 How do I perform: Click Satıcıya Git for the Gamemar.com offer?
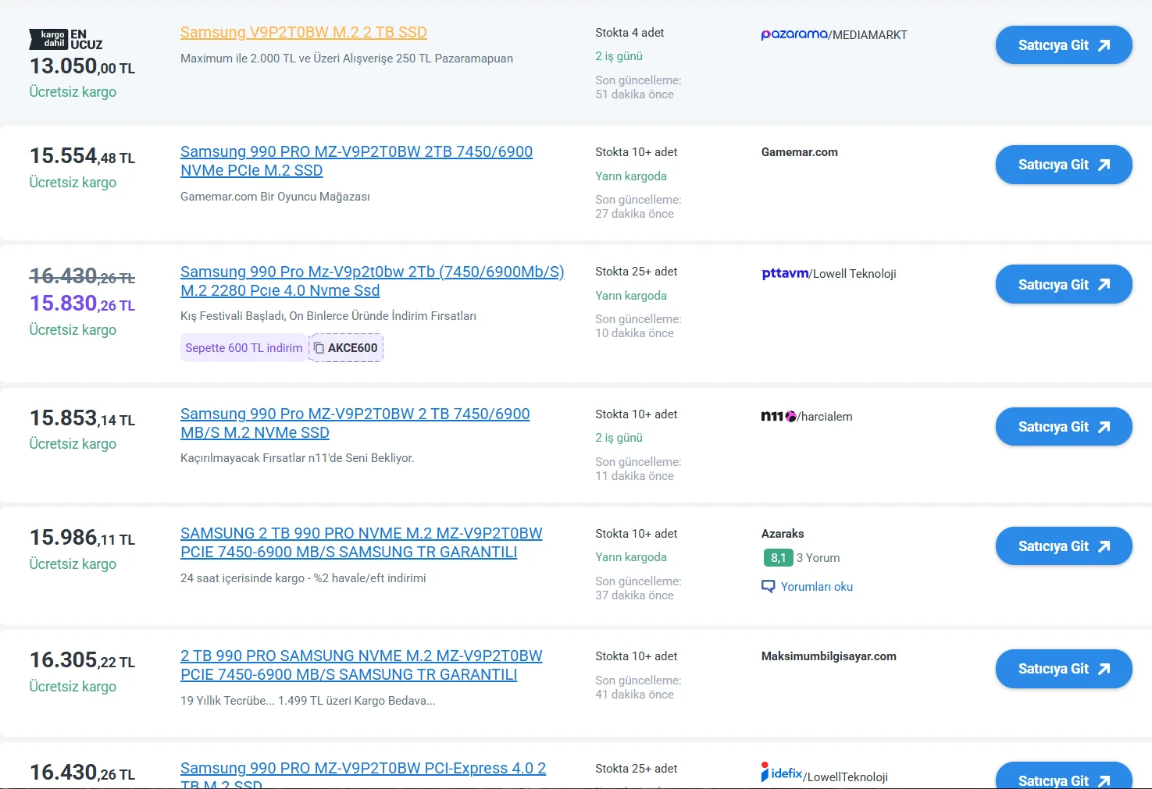pyautogui.click(x=1064, y=165)
